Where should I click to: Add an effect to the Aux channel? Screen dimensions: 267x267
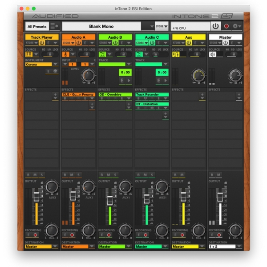pyautogui.click(x=202, y=96)
